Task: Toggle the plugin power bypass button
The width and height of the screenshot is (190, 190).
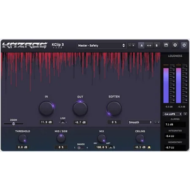Action: point(184,45)
